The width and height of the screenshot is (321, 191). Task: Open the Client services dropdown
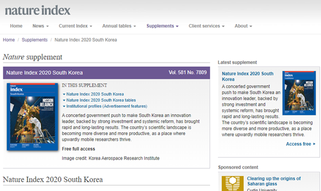(x=206, y=26)
